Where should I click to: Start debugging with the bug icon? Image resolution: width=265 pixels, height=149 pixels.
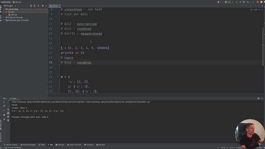coord(240,2)
